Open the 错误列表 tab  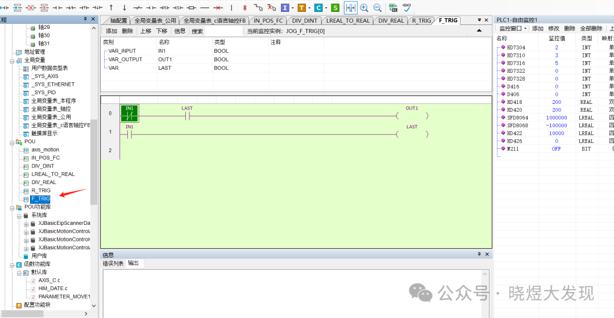click(x=113, y=263)
